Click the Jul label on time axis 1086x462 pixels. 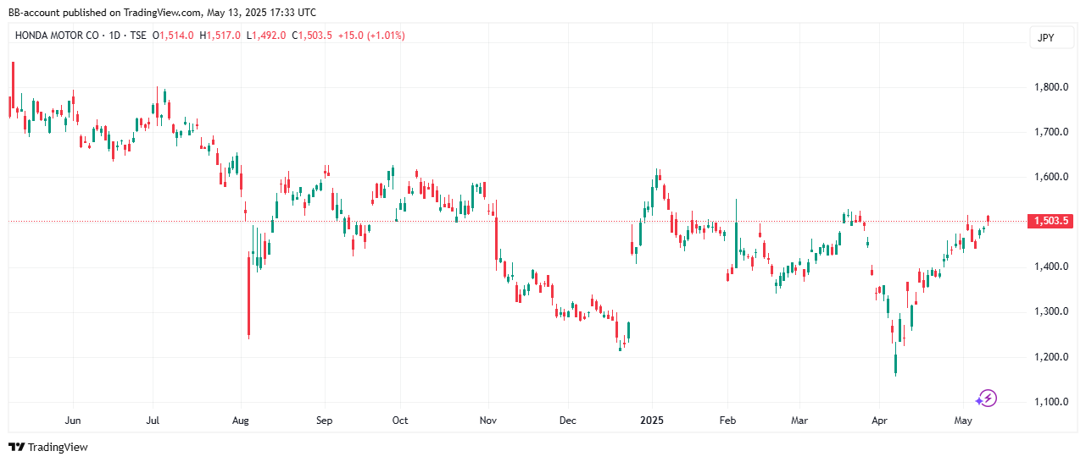(153, 421)
